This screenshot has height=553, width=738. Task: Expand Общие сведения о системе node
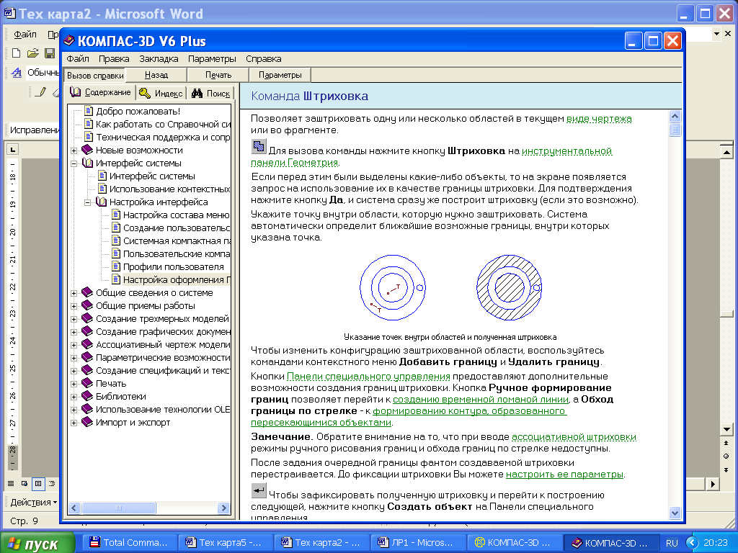coord(74,294)
